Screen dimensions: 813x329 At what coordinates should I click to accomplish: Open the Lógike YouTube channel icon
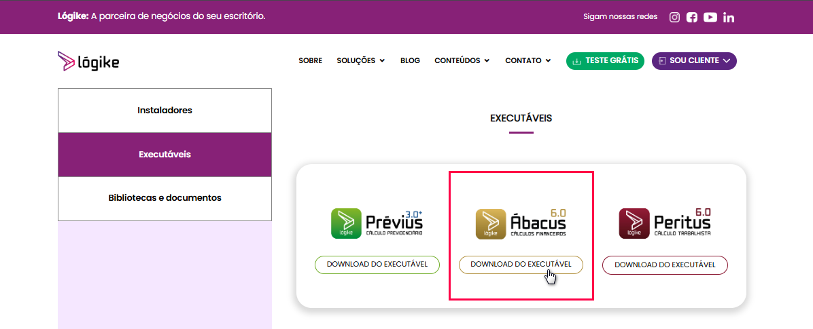[710, 17]
